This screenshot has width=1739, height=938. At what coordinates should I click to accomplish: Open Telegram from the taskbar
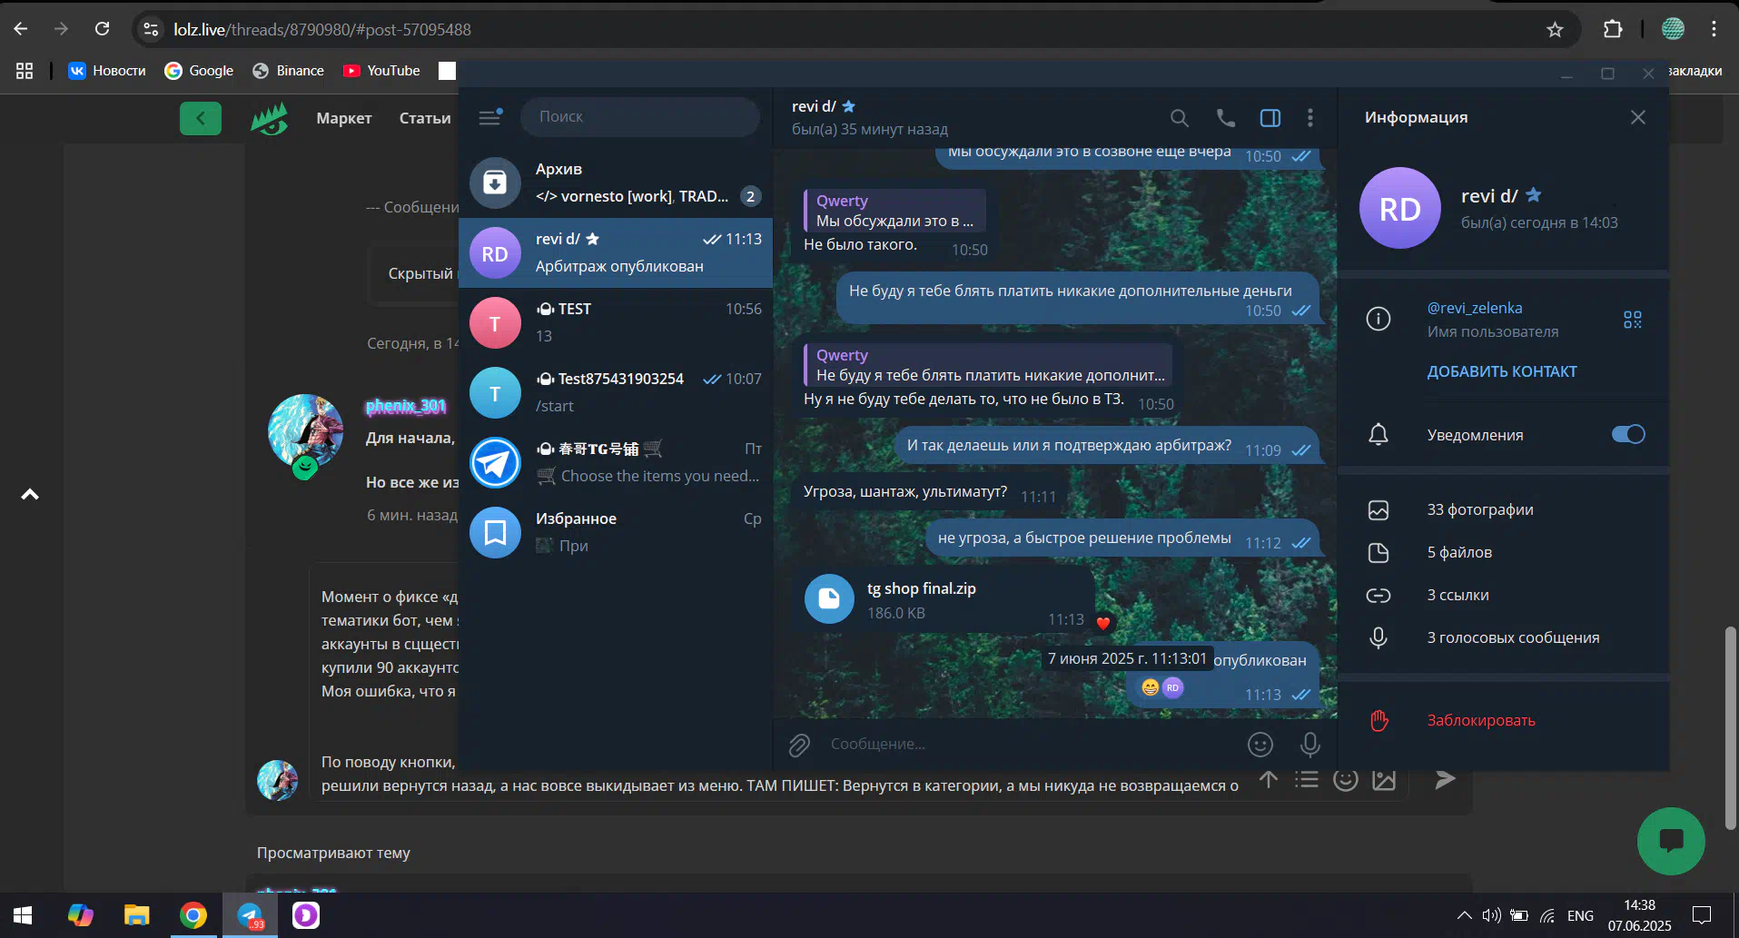[250, 915]
